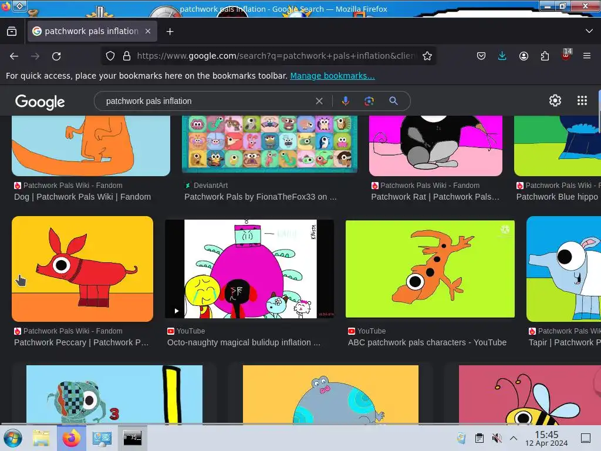Search by image with Google Lens icon
Viewport: 601px width, 451px height.
tap(369, 101)
